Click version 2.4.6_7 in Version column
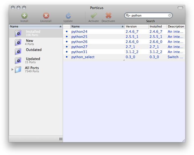Image resolution: width=194 pixels, height=155 pixels. [132, 32]
